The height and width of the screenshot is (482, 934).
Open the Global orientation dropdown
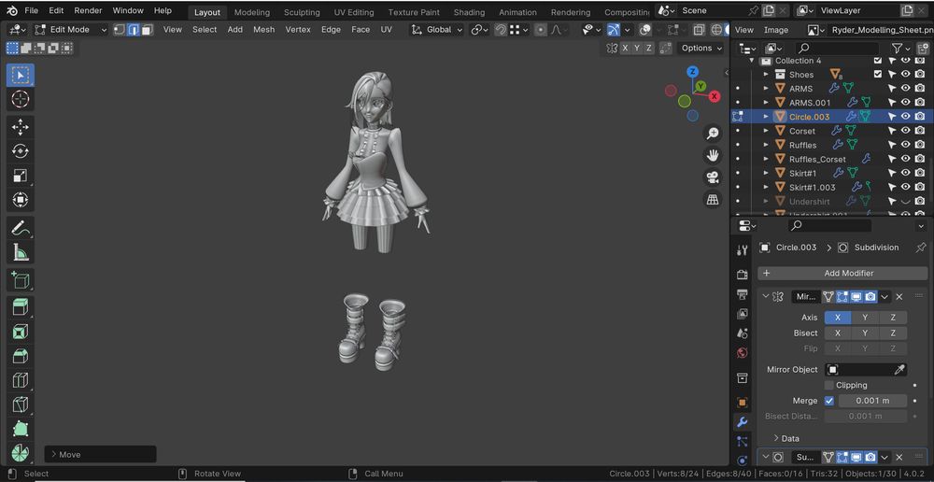click(x=438, y=29)
